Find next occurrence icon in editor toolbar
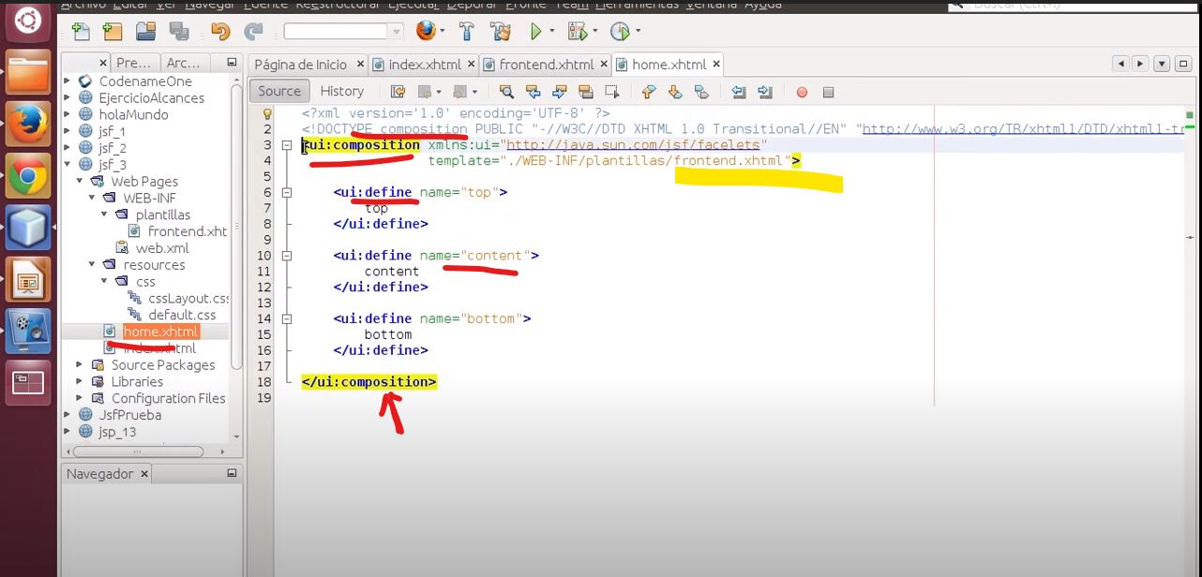The image size is (1202, 577). [x=560, y=92]
